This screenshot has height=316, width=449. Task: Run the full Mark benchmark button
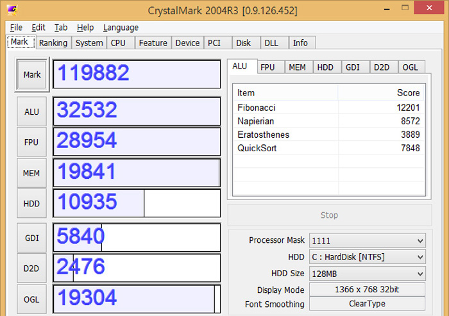pyautogui.click(x=32, y=74)
